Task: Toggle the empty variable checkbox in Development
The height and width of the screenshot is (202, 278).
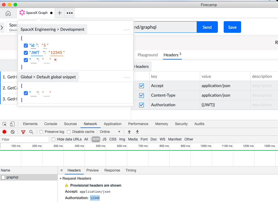Action: (26, 60)
